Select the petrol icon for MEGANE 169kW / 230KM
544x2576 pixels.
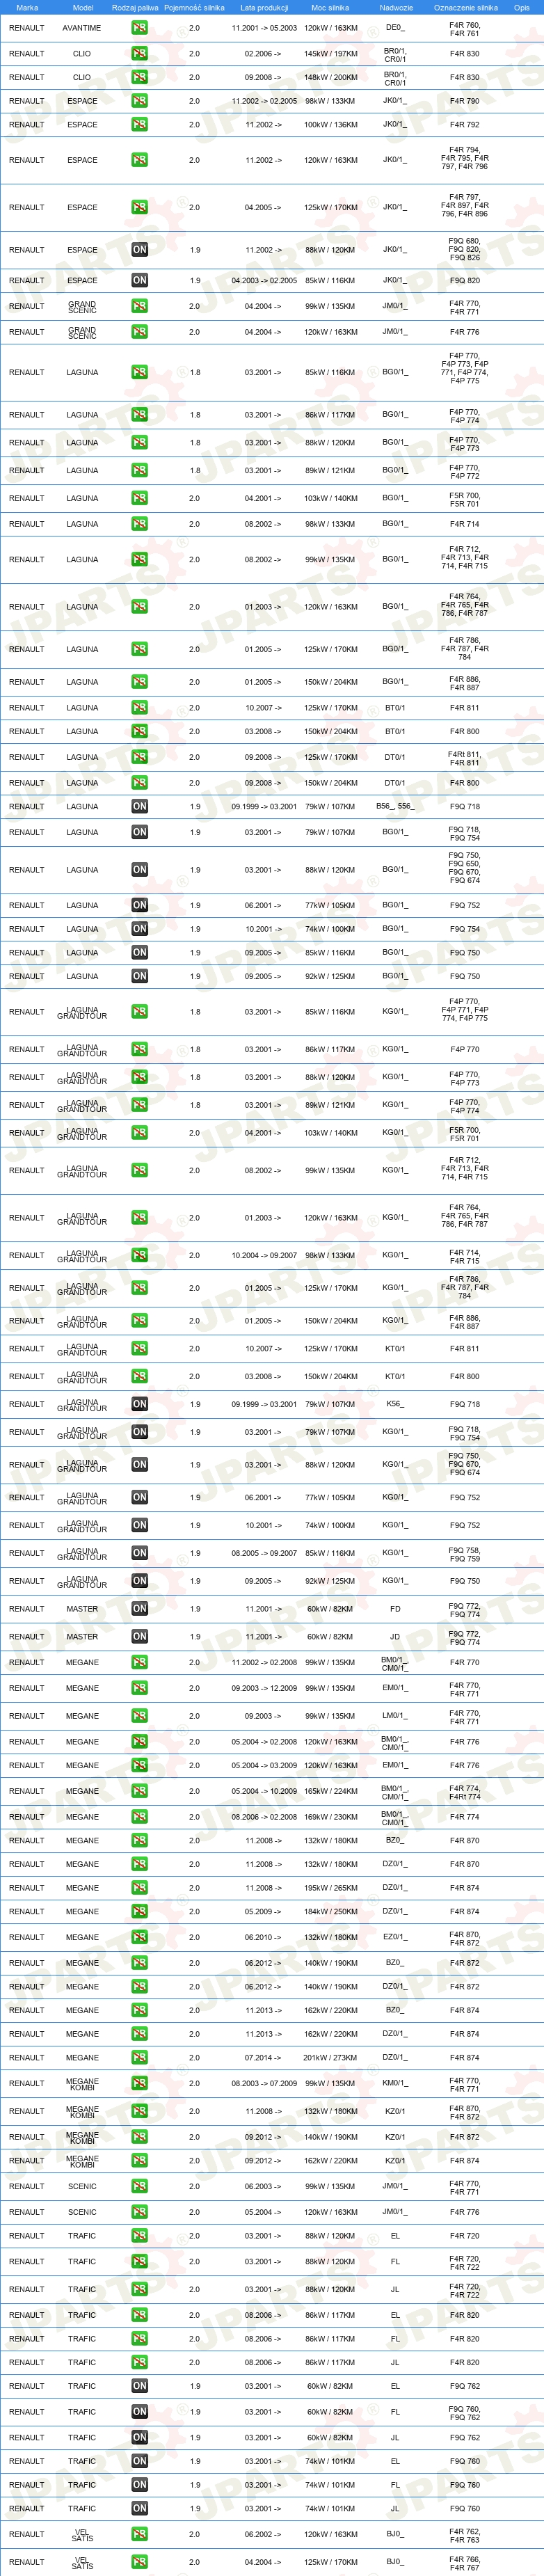coord(139,1817)
